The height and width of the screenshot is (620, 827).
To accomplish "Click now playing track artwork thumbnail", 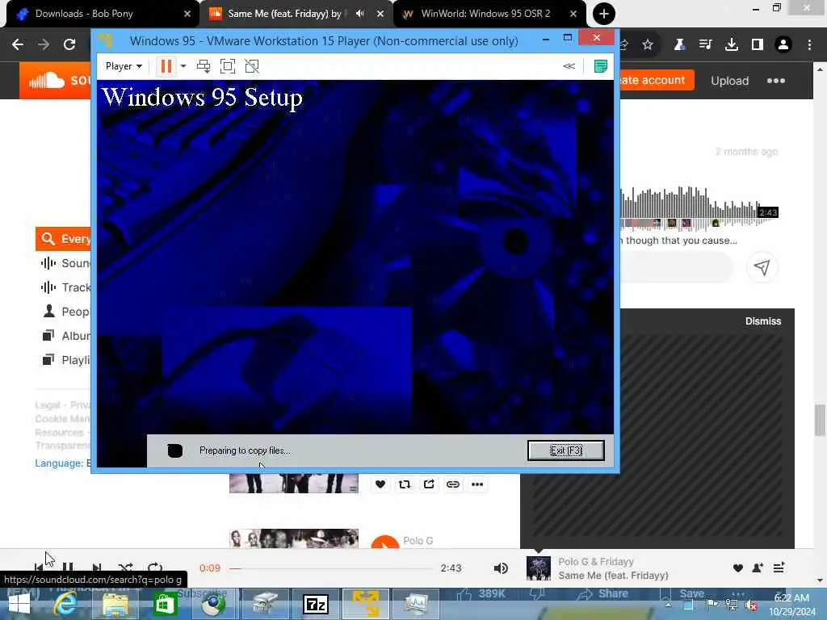I will (x=539, y=568).
